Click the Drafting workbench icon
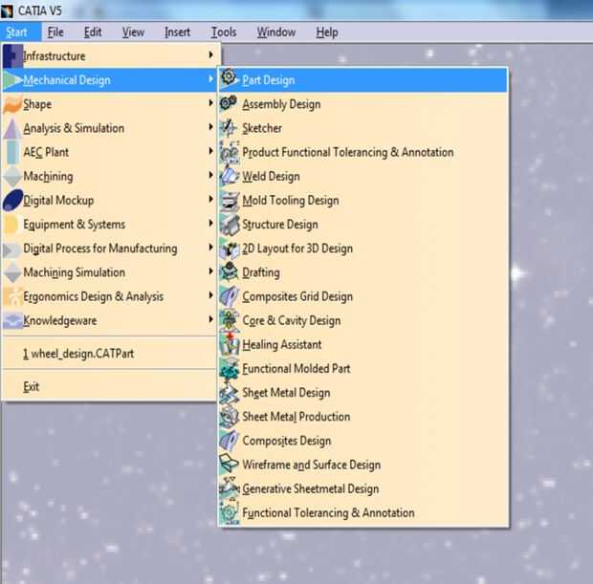The width and height of the screenshot is (593, 584). (229, 272)
